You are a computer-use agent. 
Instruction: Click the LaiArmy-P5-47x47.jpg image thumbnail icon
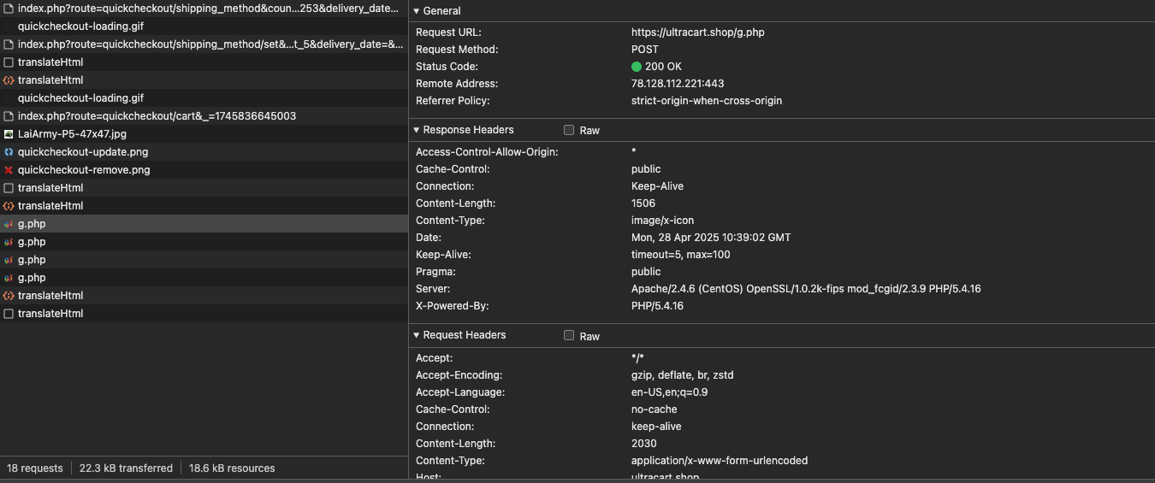(9, 134)
